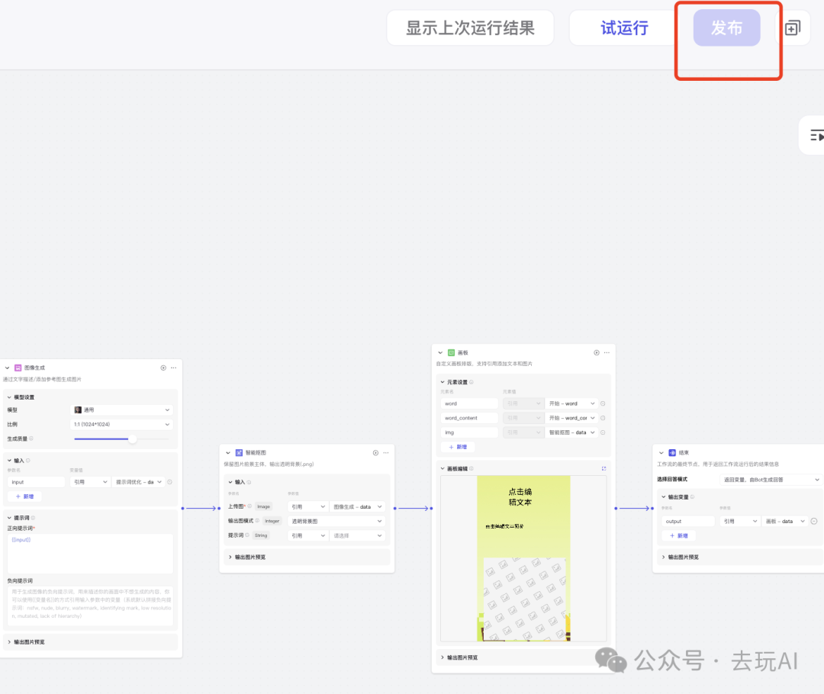
Task: Click the 画板 node green icon
Action: [452, 352]
